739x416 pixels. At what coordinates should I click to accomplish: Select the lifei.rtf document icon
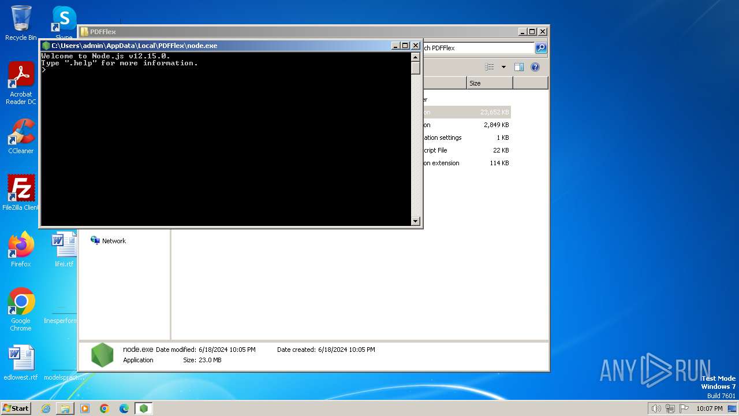coord(64,250)
